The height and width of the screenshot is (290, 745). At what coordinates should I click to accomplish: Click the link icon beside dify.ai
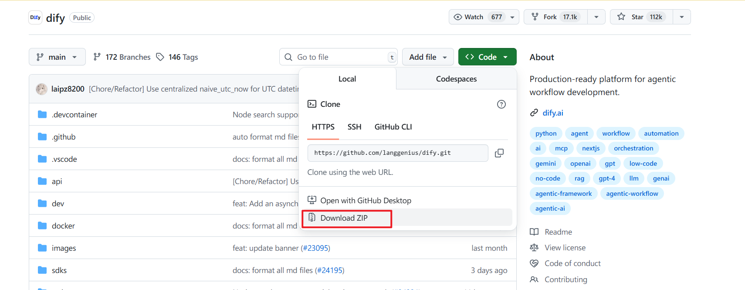coord(534,113)
